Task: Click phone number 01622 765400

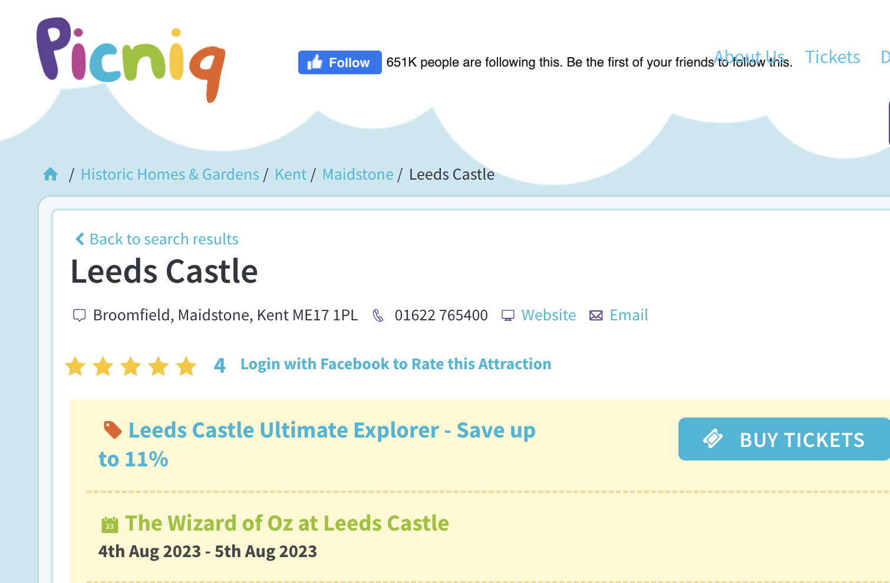Action: [441, 315]
